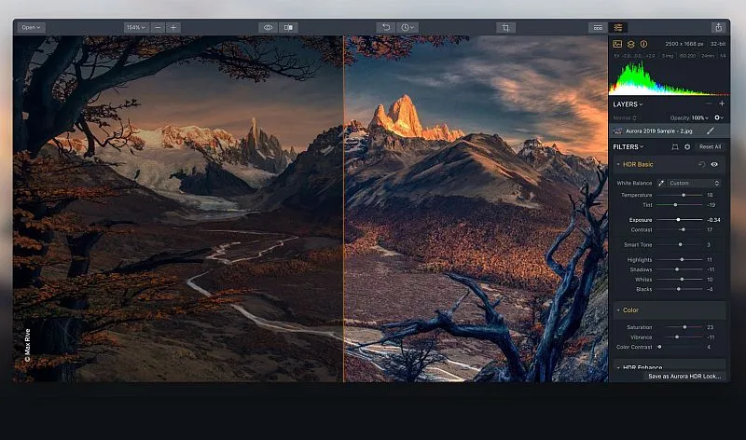
Task: Click the share/export icon
Action: [x=718, y=28]
